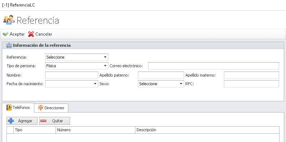Expand the Tipo de persona dropdown

coord(77,66)
